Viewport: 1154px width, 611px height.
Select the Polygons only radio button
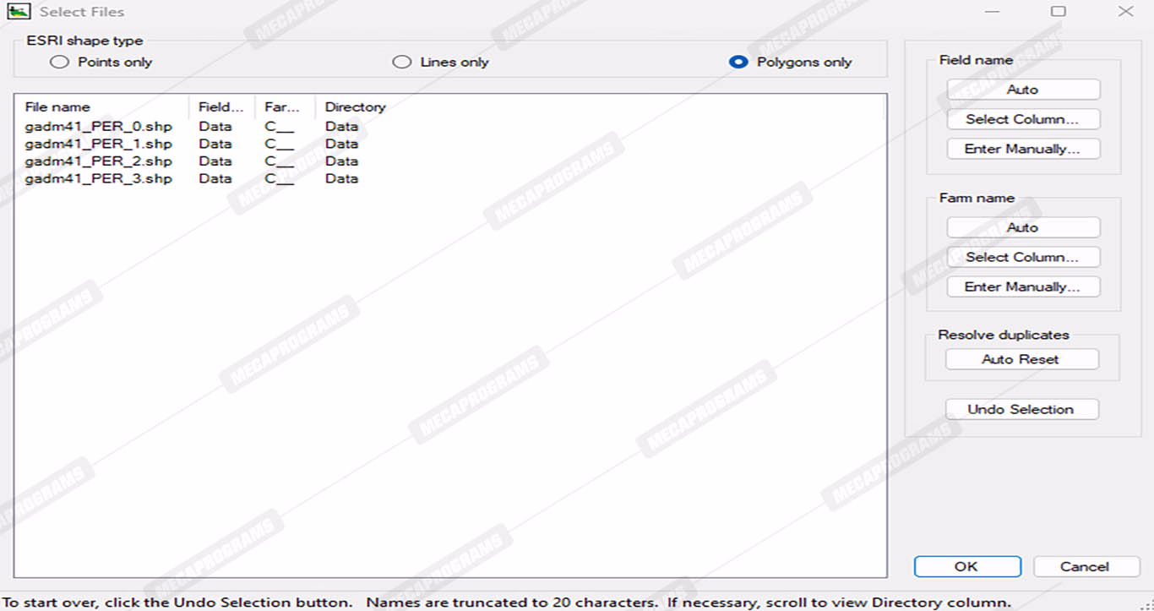pos(738,62)
